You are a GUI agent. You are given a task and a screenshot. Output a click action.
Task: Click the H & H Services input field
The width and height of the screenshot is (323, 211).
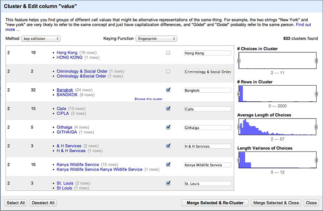[x=208, y=146]
